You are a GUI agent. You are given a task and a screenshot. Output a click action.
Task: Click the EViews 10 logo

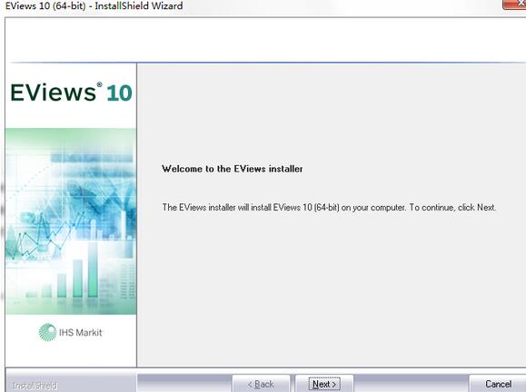(71, 93)
